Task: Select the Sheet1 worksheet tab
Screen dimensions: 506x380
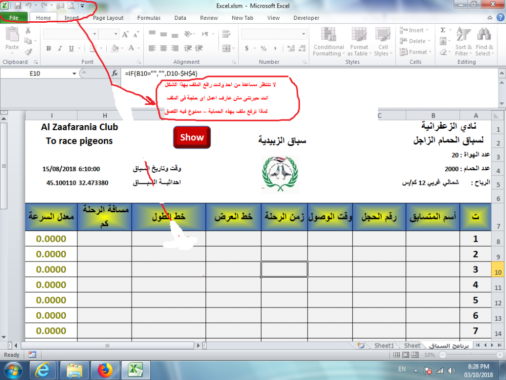Action: (384, 346)
